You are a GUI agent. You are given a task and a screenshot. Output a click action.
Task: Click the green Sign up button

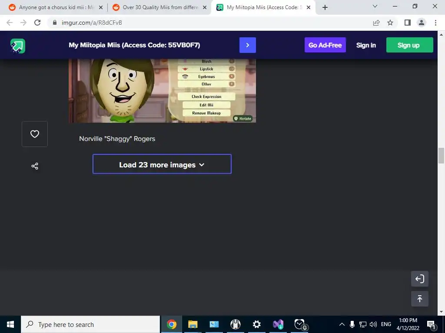pyautogui.click(x=409, y=45)
